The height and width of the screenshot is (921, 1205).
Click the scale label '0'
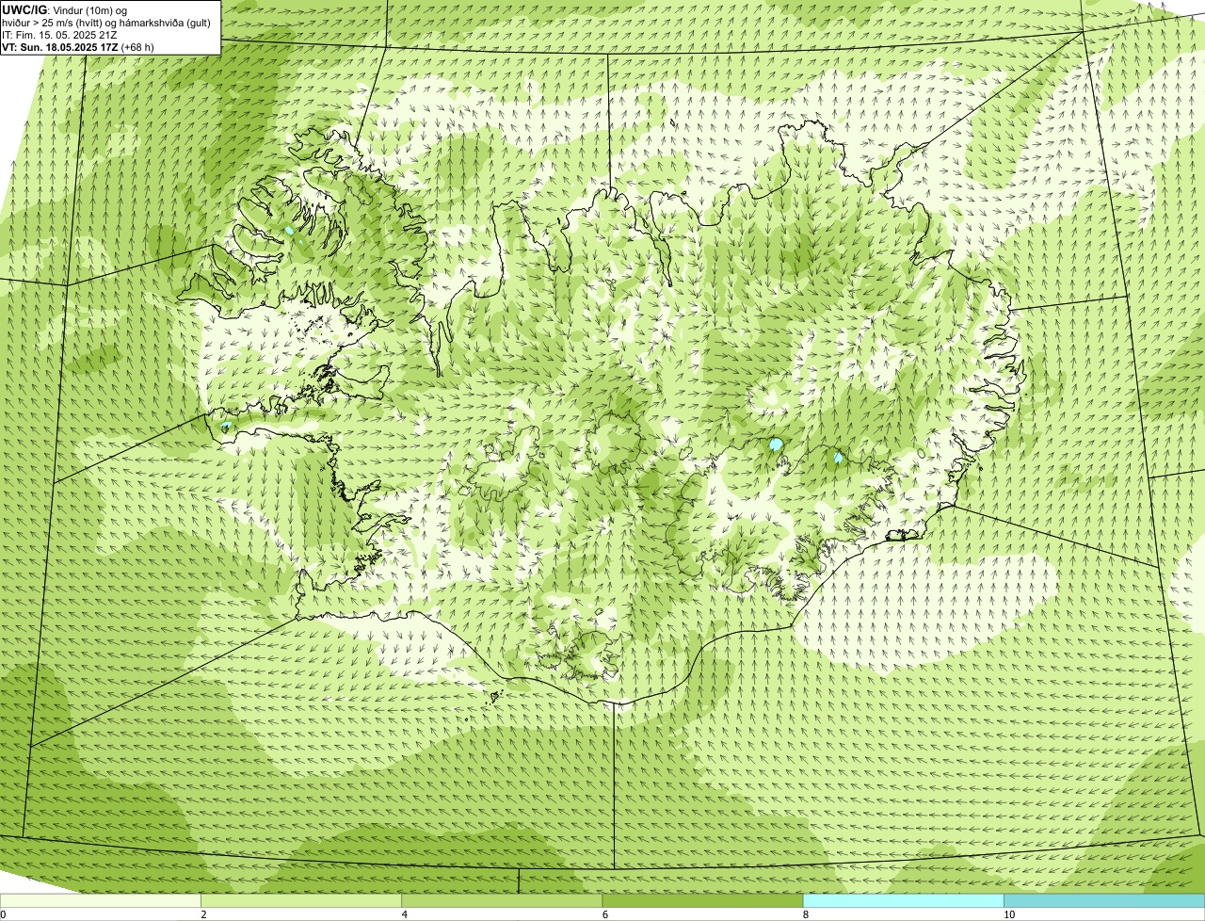(3, 914)
